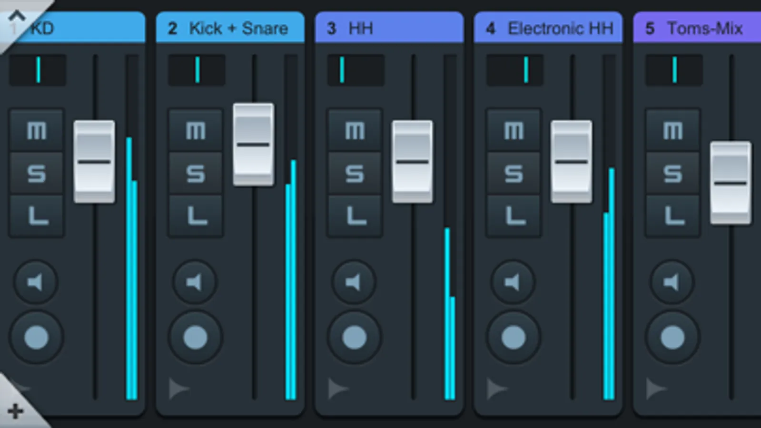This screenshot has width=761, height=428.
Task: Arm record button on Toms-Mix channel
Action: pyautogui.click(x=672, y=338)
